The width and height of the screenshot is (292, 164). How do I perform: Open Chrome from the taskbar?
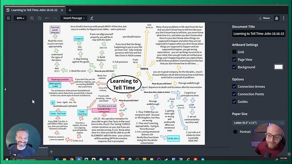[x=72, y=159]
